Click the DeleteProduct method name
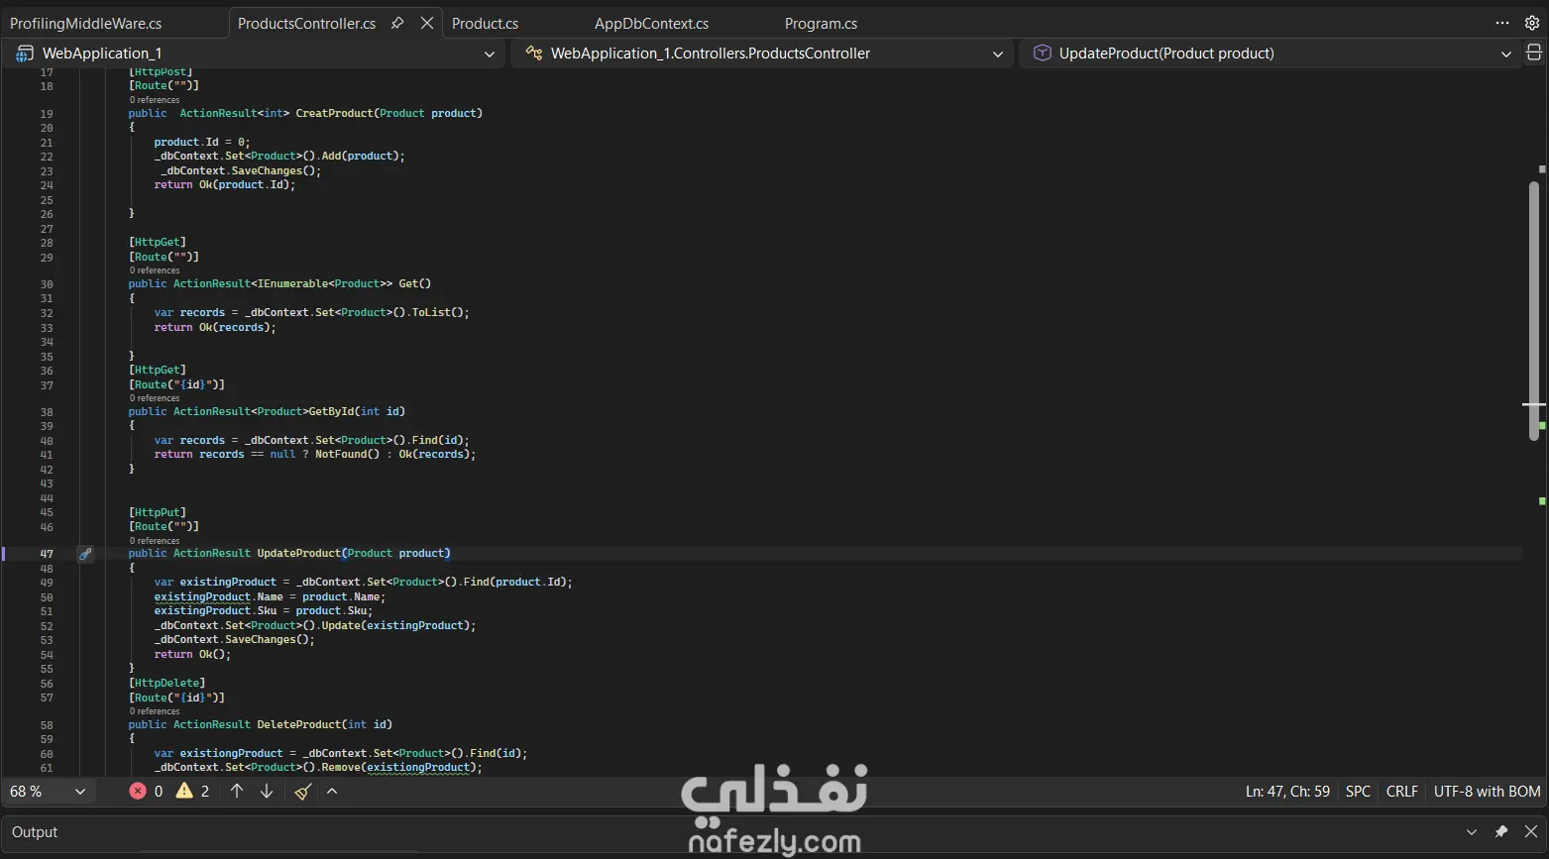This screenshot has width=1549, height=859. point(298,724)
